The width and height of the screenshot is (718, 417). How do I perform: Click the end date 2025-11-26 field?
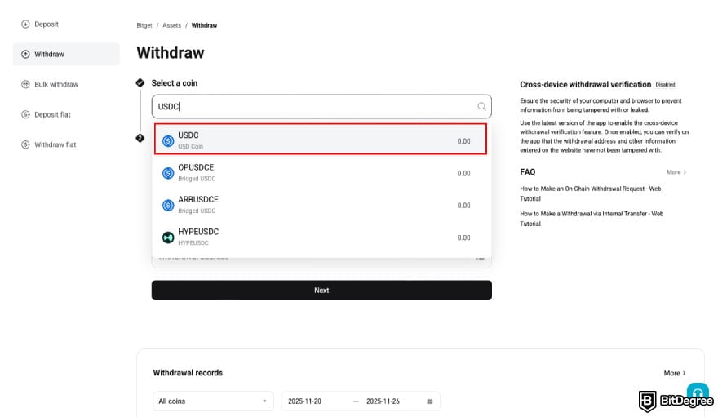(x=383, y=401)
